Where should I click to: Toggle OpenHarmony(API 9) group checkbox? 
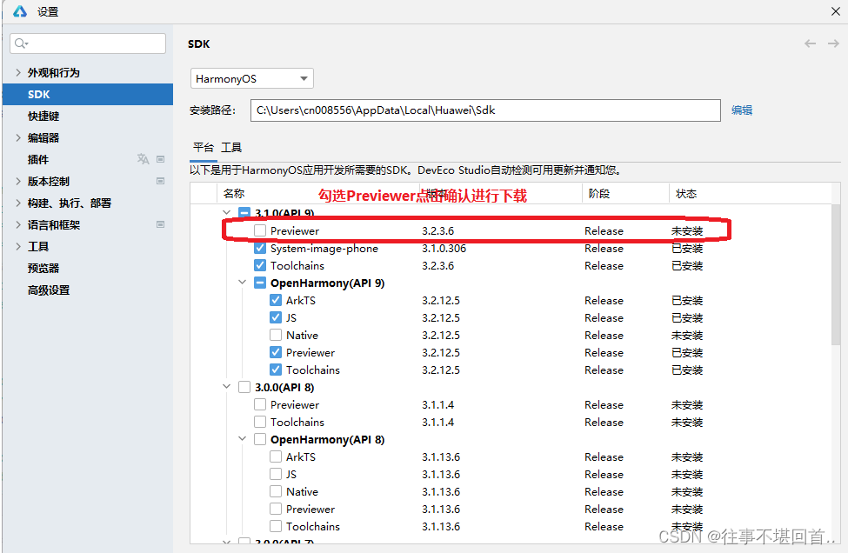tap(259, 283)
